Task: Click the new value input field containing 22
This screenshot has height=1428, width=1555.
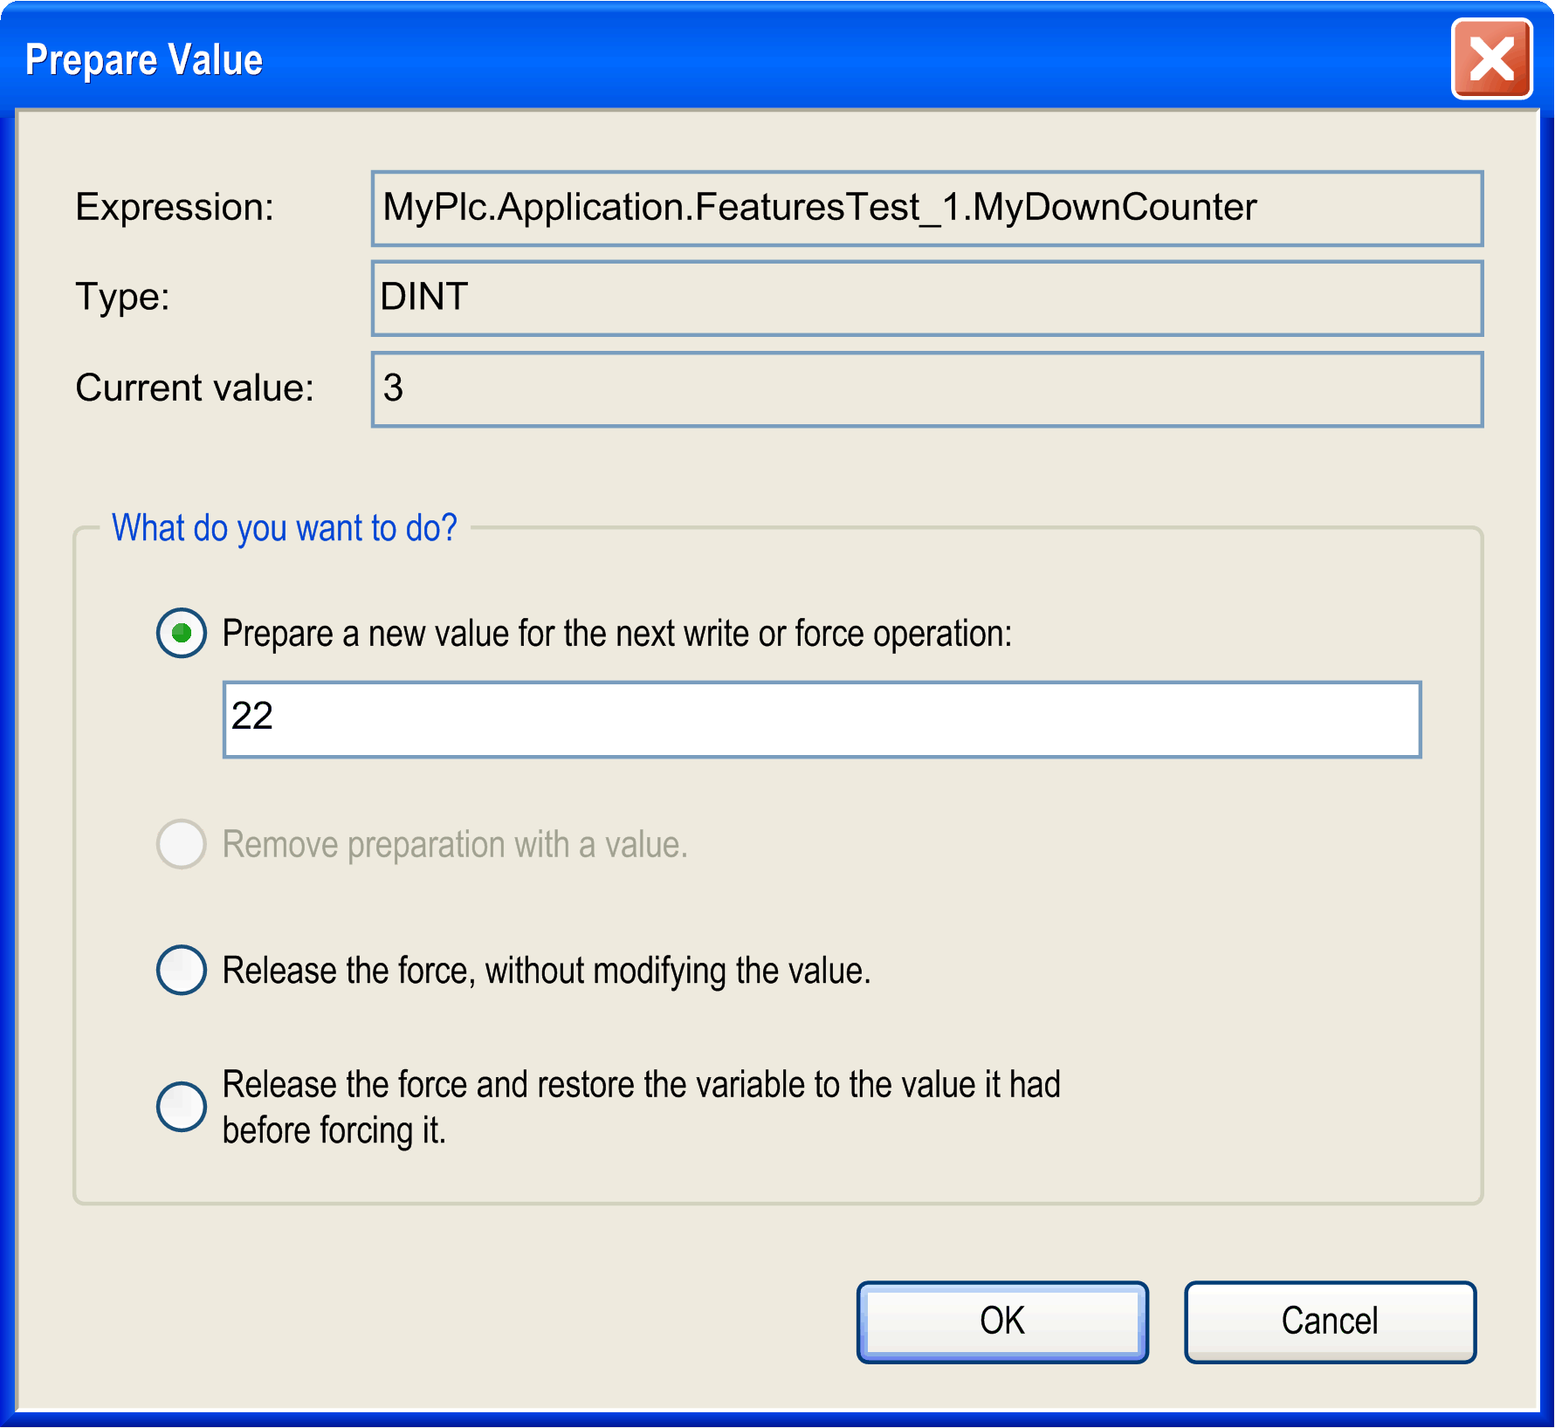Action: pyautogui.click(x=821, y=719)
